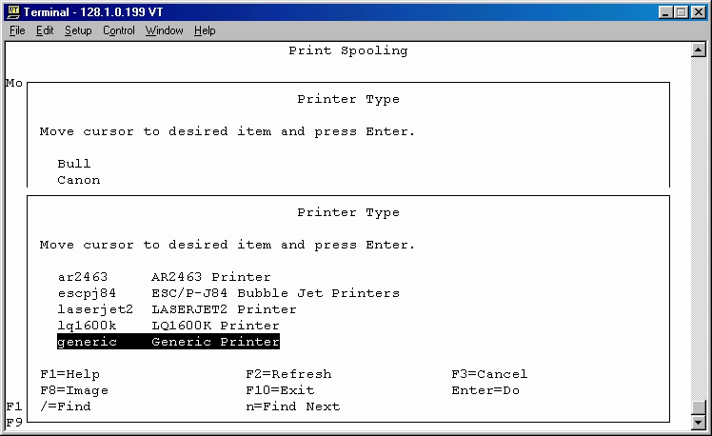712x436 pixels.
Task: Click highlighted generic Generic Printer entry
Action: [168, 342]
